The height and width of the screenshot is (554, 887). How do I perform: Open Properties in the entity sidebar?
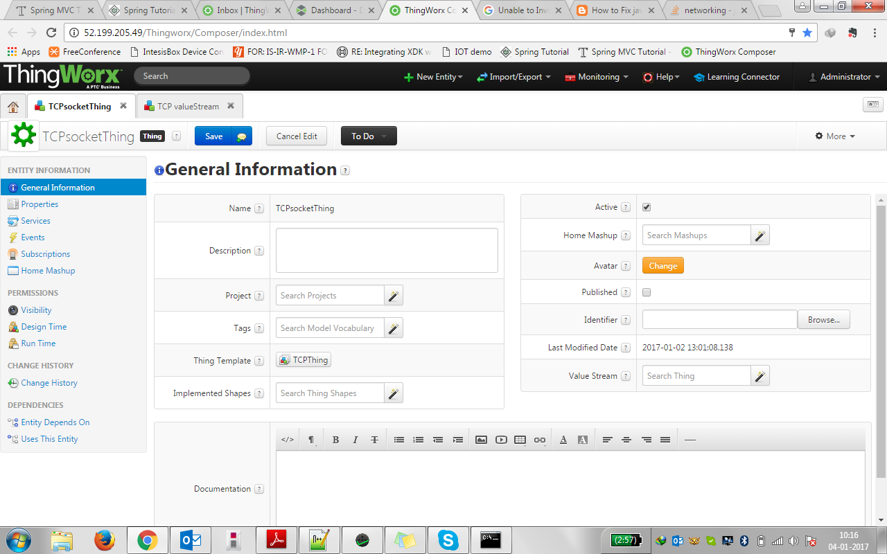(39, 204)
